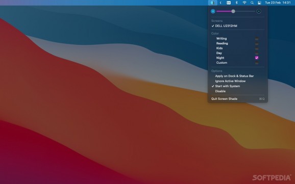This screenshot has height=184, width=295.
Task: Click the Reading label
Action: 222,43
